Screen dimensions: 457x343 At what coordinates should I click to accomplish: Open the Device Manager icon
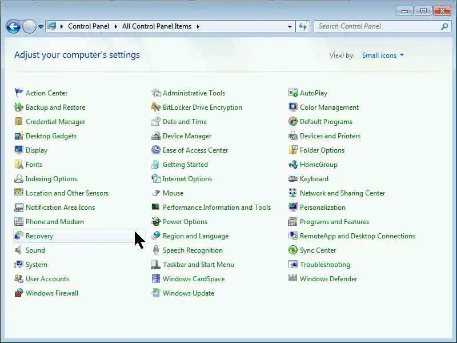[156, 135]
